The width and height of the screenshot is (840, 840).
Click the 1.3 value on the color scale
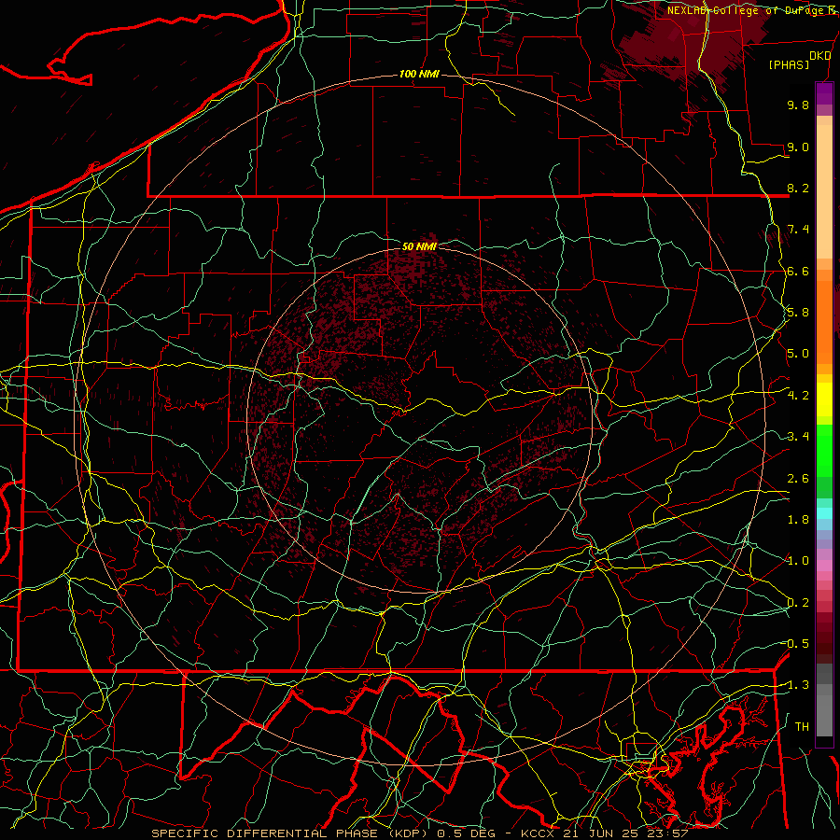798,685
